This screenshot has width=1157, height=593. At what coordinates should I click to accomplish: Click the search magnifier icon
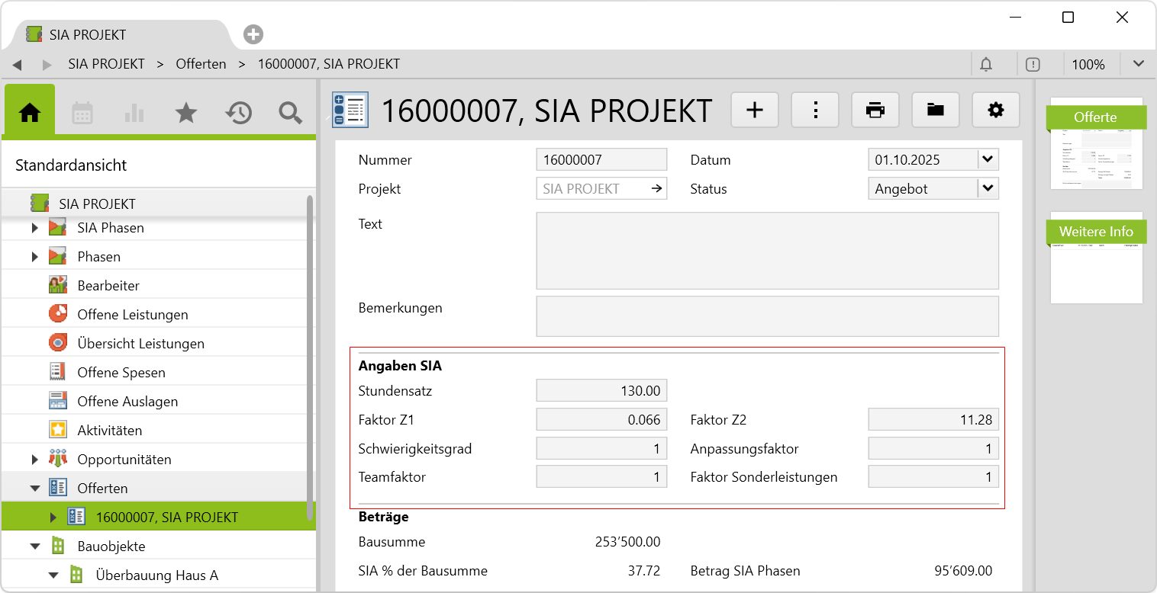(290, 114)
